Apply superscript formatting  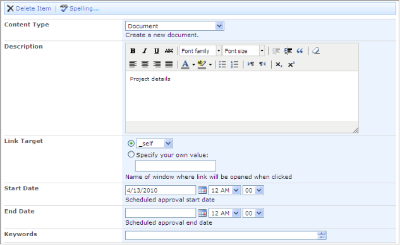click(291, 64)
